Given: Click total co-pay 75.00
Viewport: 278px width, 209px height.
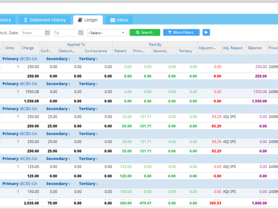Looking at the screenshot, I should pos(52,203).
